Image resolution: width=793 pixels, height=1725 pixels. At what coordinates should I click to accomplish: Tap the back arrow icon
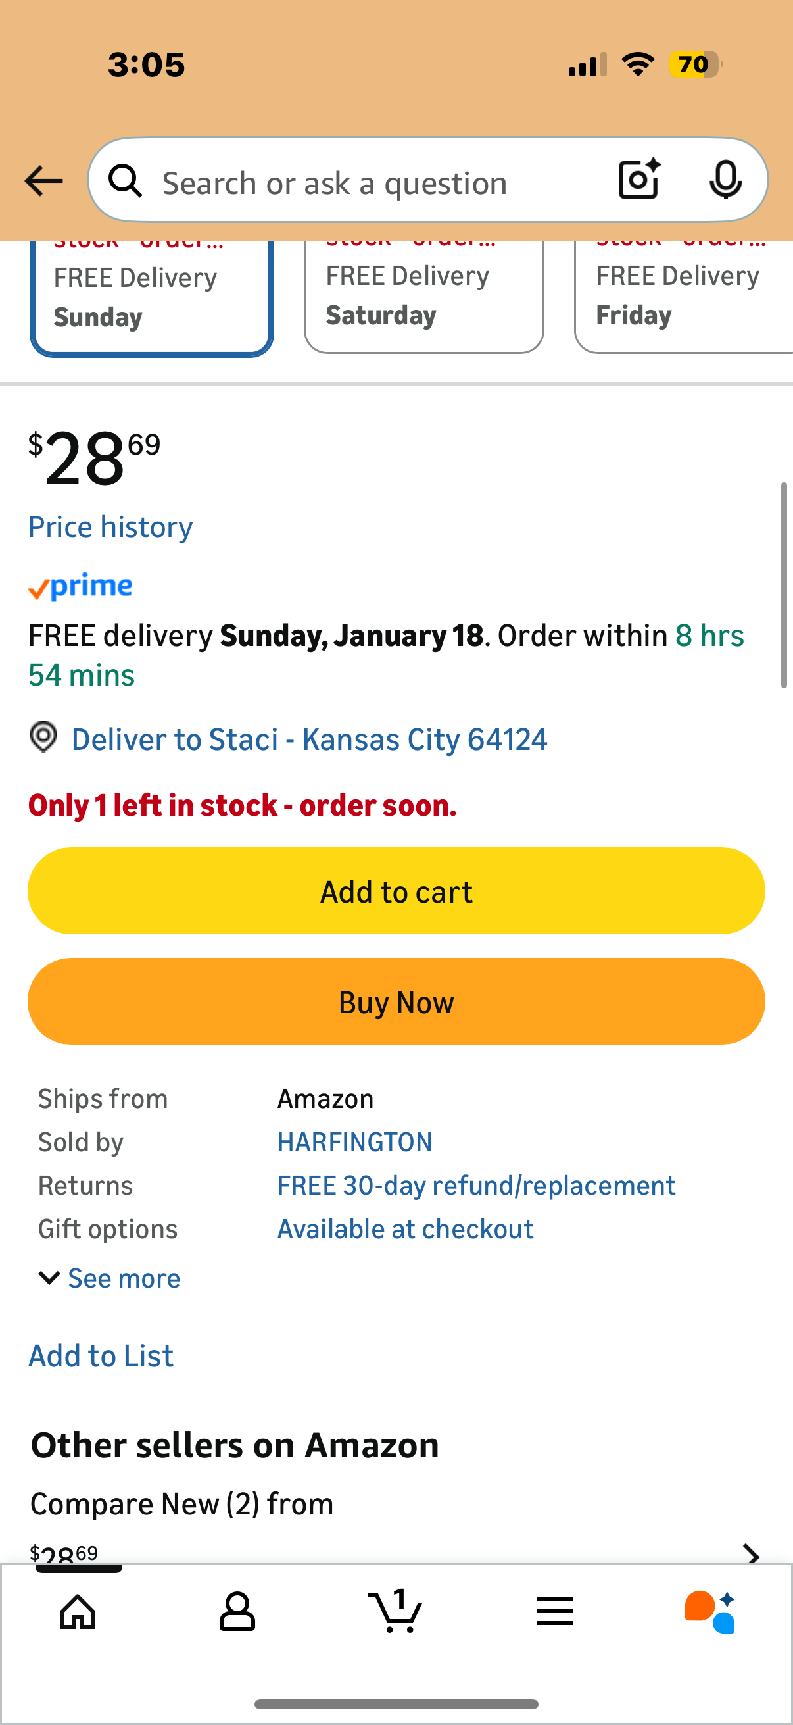pyautogui.click(x=43, y=182)
